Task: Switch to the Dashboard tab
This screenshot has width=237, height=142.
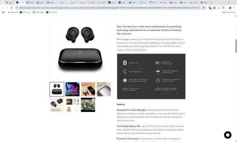Action: [92, 2]
